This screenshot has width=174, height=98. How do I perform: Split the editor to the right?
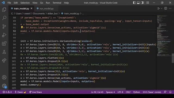(x=166, y=8)
